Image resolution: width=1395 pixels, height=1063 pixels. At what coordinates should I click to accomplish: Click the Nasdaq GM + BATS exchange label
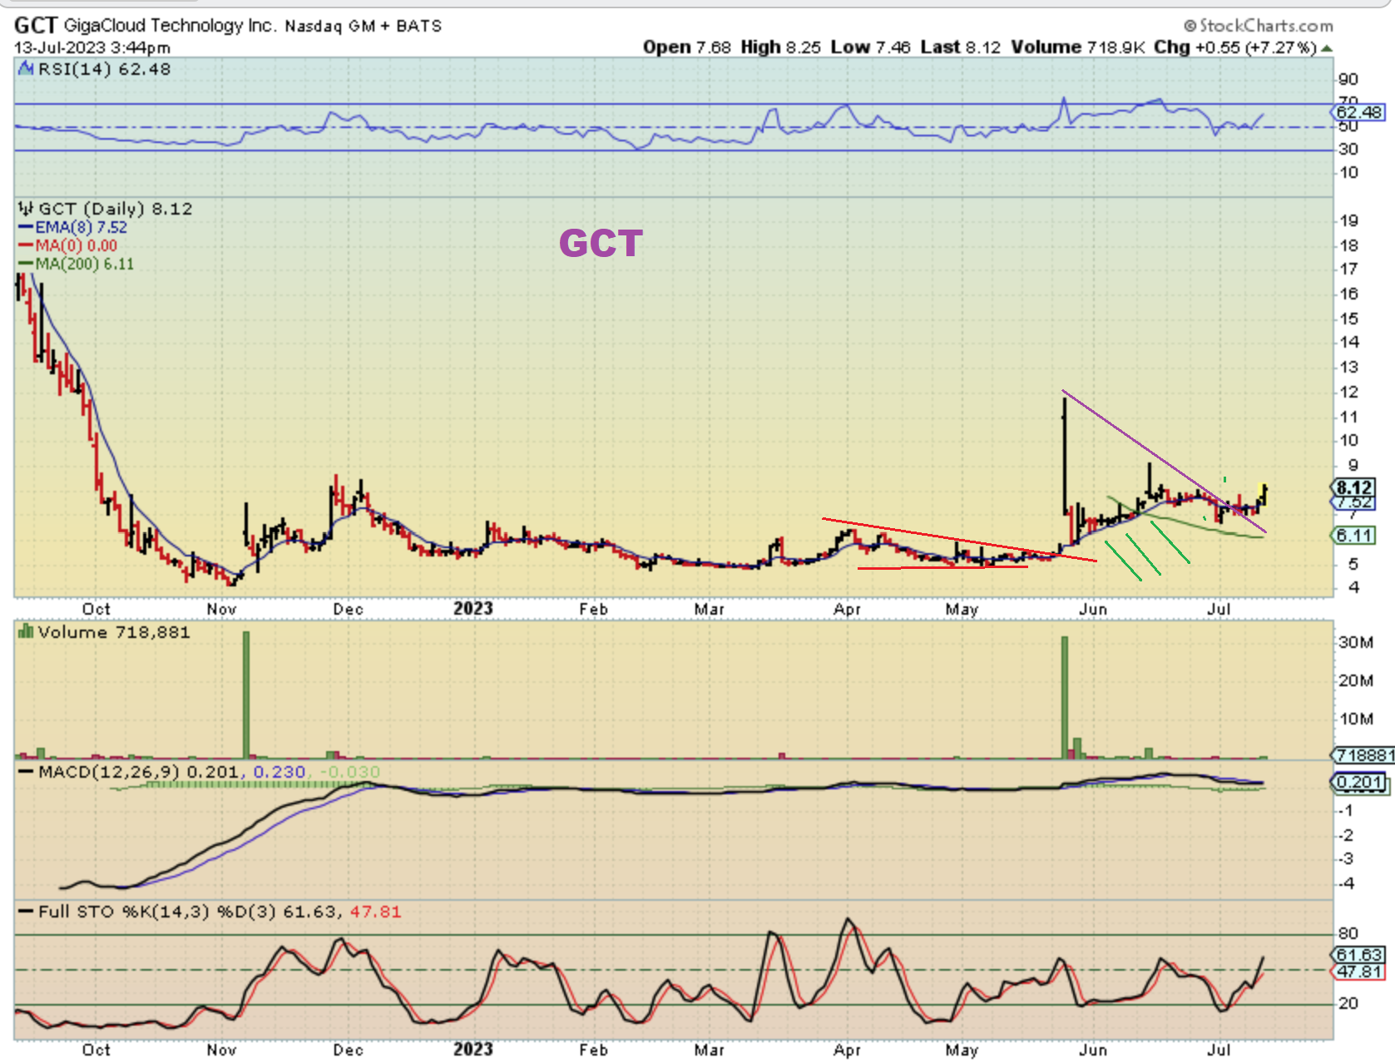tap(364, 26)
